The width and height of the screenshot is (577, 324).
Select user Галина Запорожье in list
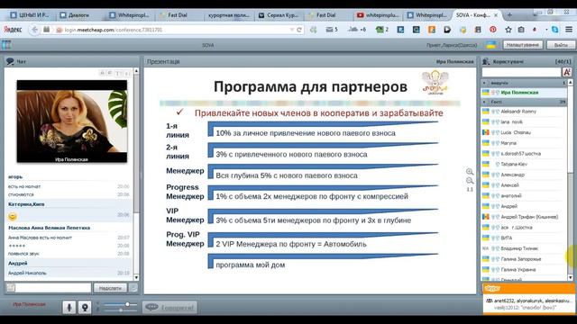[524, 259]
